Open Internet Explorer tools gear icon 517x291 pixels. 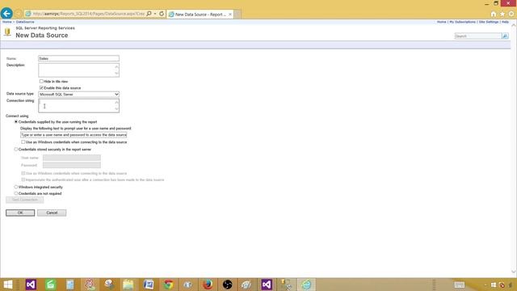pyautogui.click(x=511, y=14)
